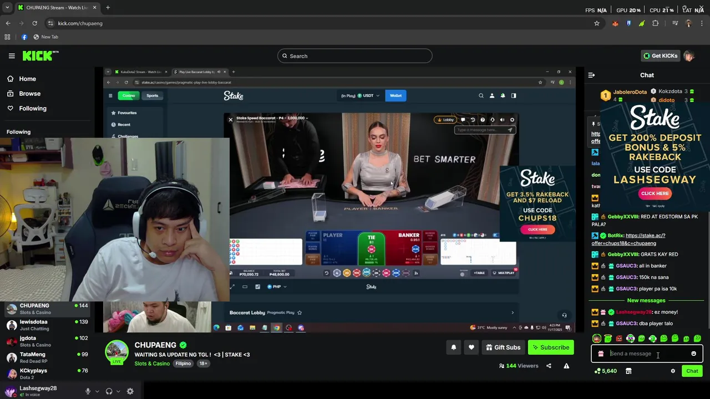Open the chat shop storefront icon

pyautogui.click(x=628, y=371)
